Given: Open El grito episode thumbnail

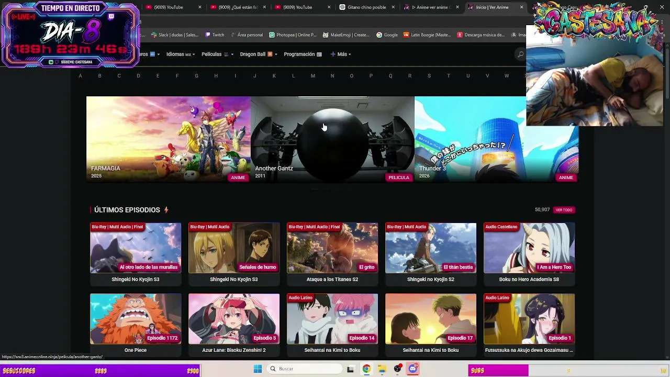Looking at the screenshot, I should click(332, 248).
